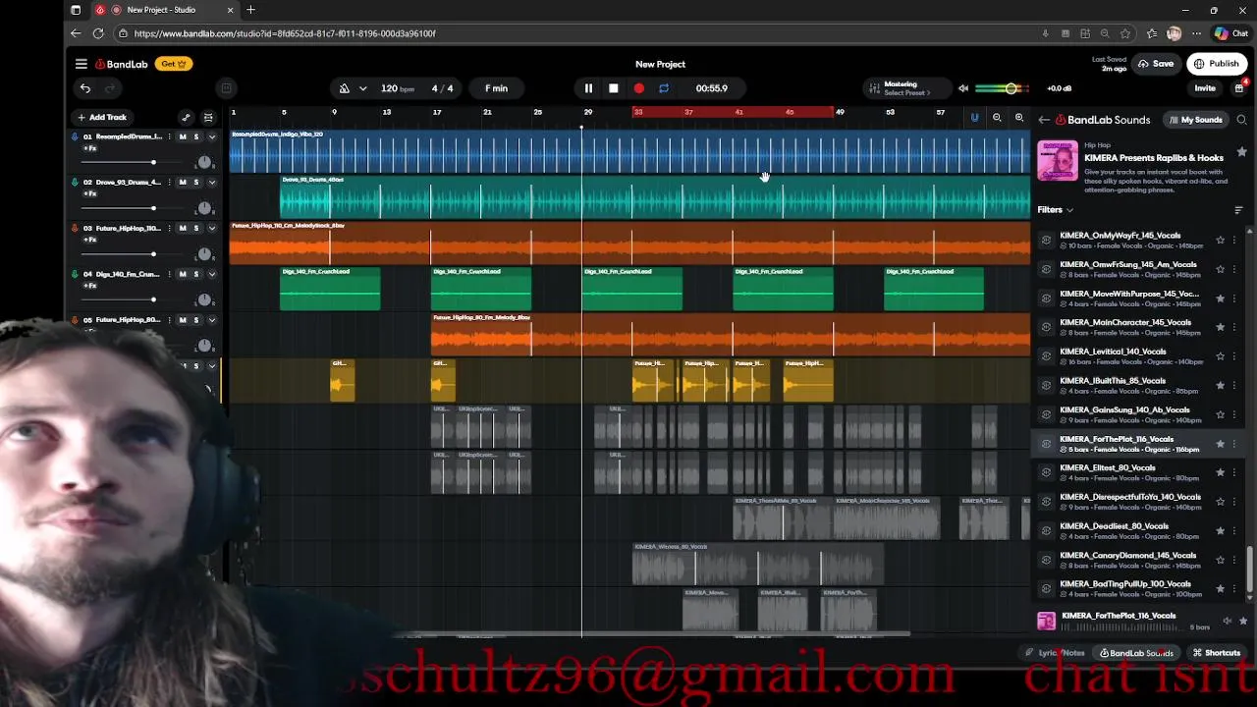The width and height of the screenshot is (1257, 707).
Task: Toggle cycle loop playback
Action: pos(664,88)
